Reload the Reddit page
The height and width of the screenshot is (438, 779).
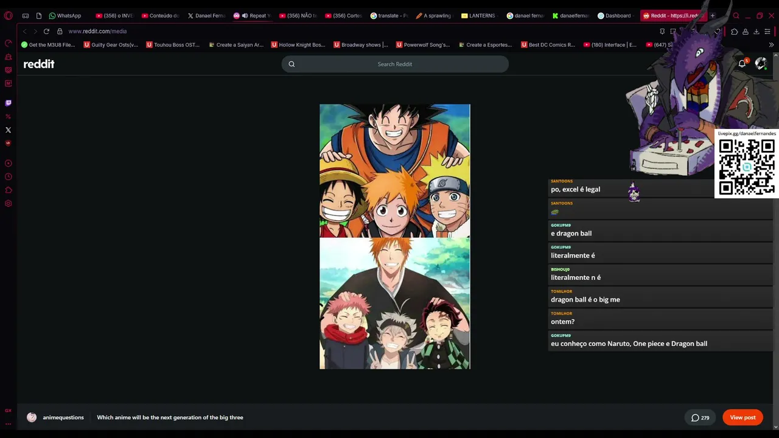(x=46, y=31)
